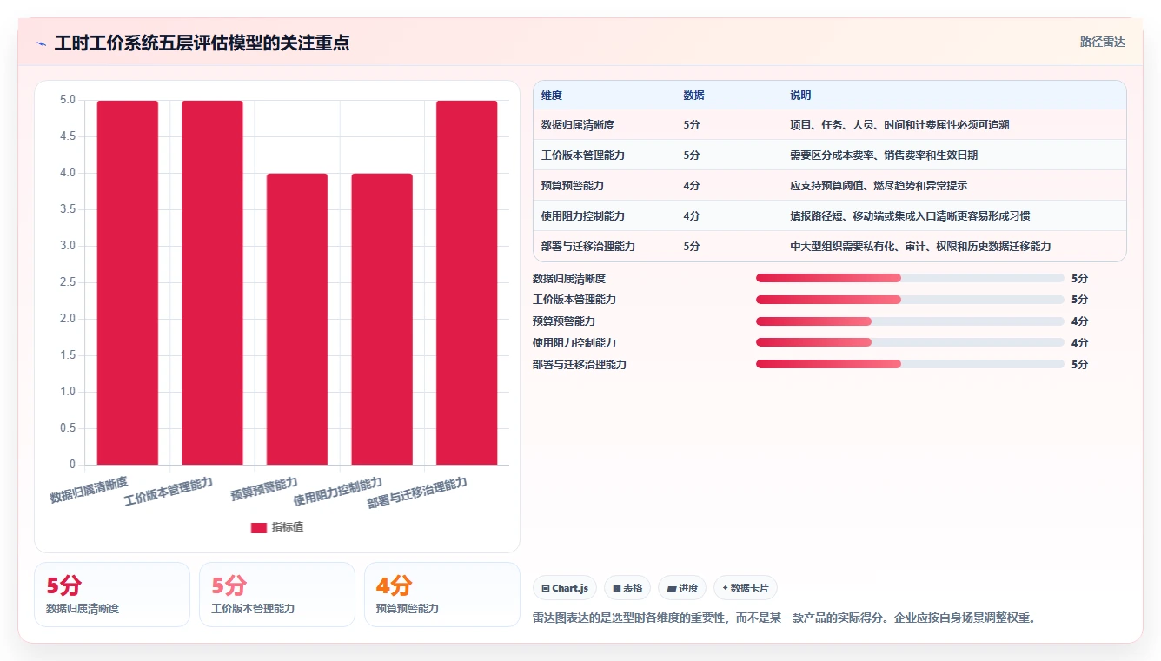The image size is (1161, 661).
Task: Click the 使用阻力控制能力 progress bar
Action: click(910, 343)
